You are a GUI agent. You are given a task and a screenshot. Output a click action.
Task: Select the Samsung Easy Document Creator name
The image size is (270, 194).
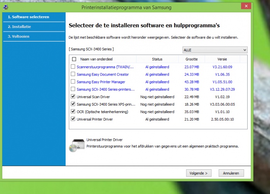[103, 74]
